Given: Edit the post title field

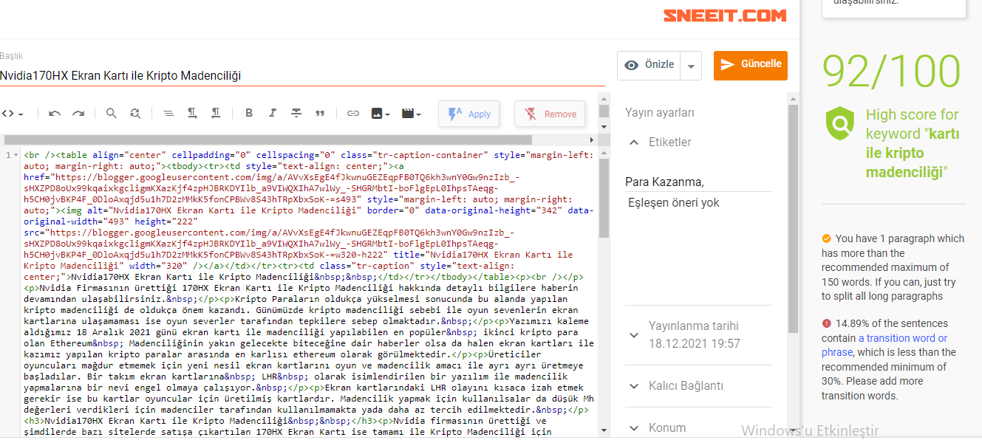Looking at the screenshot, I should (x=301, y=75).
